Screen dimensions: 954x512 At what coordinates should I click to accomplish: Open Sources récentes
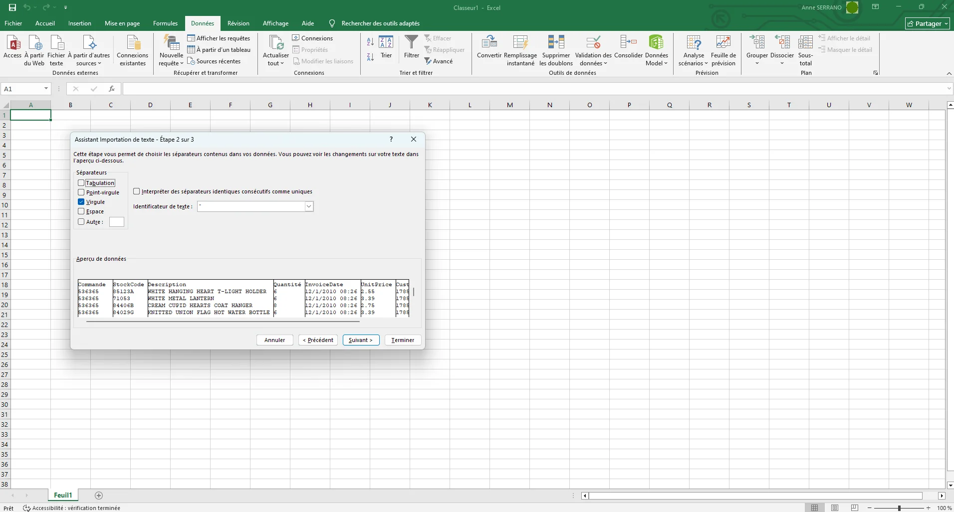(214, 61)
